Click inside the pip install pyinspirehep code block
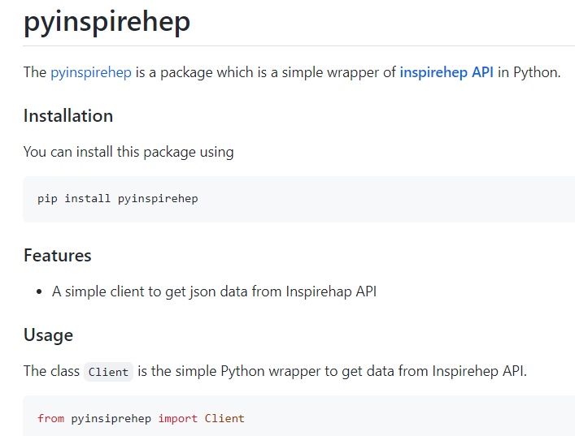This screenshot has height=436, width=575. [298, 199]
